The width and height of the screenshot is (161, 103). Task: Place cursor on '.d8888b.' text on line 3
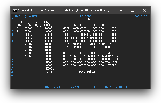pyautogui.click(x=71, y=25)
